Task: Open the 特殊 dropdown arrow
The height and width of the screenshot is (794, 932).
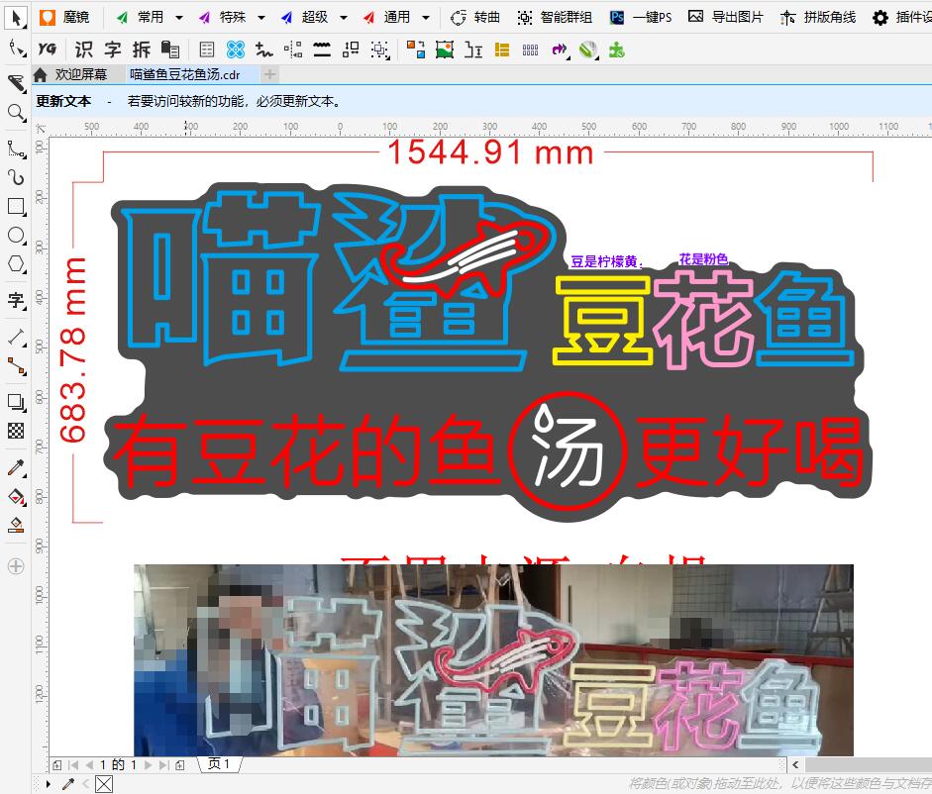Action: (x=260, y=18)
